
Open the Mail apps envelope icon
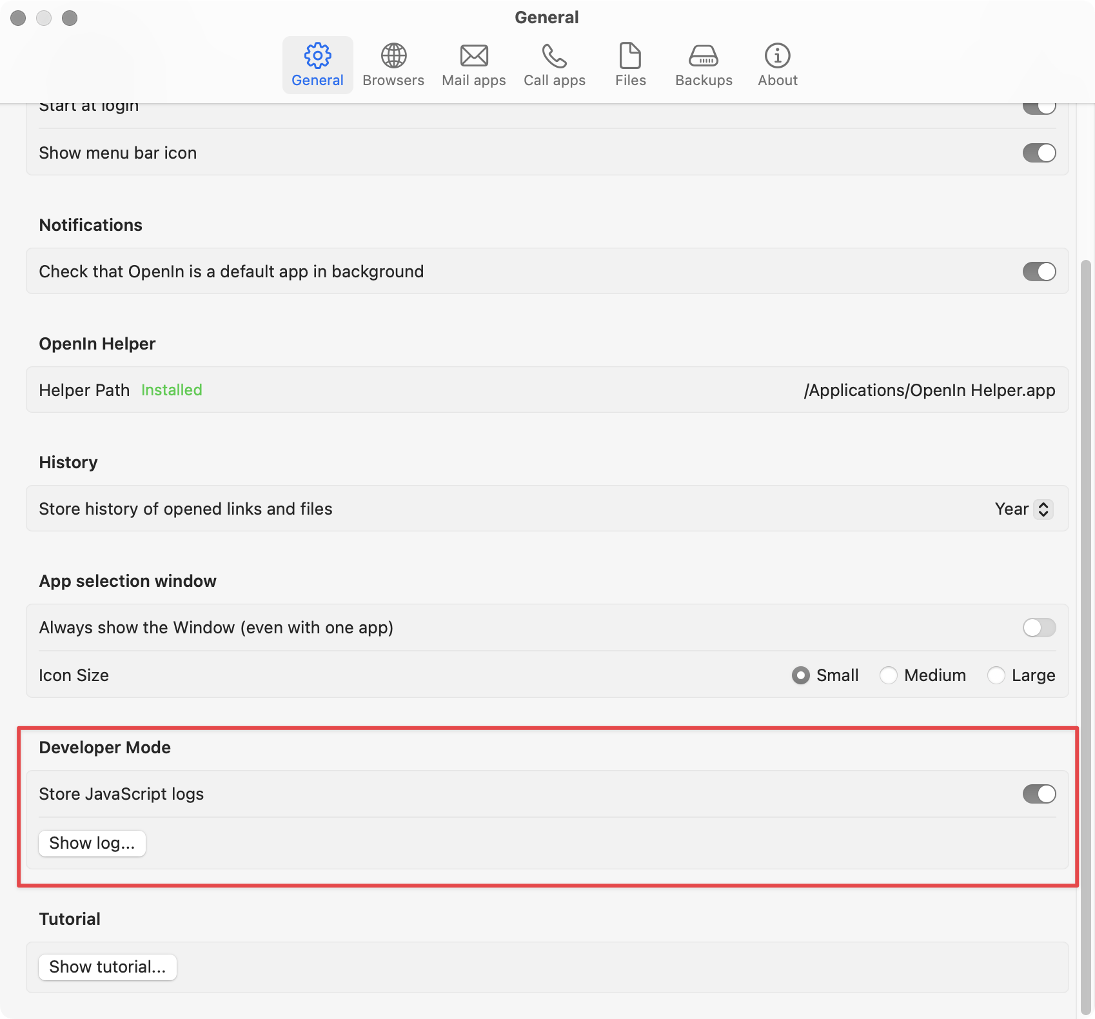coord(474,56)
